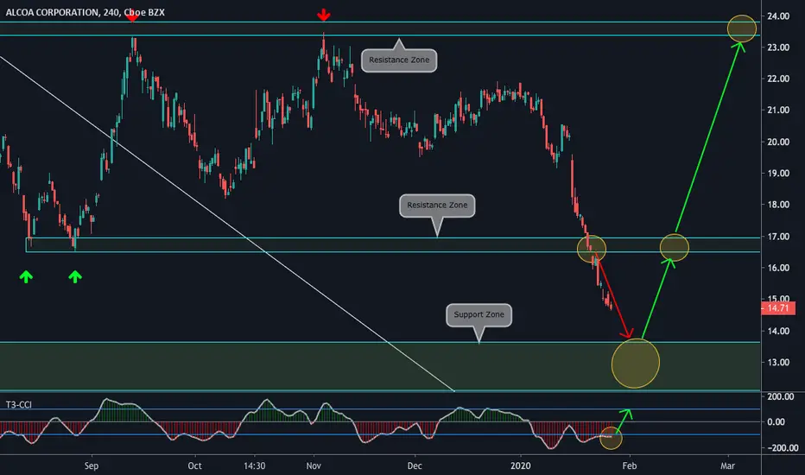
Task: Click the -200.00 indicator scale label
Action: 783,447
